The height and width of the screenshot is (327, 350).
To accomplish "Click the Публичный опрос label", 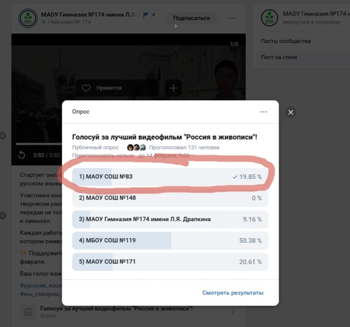I will tap(95, 147).
